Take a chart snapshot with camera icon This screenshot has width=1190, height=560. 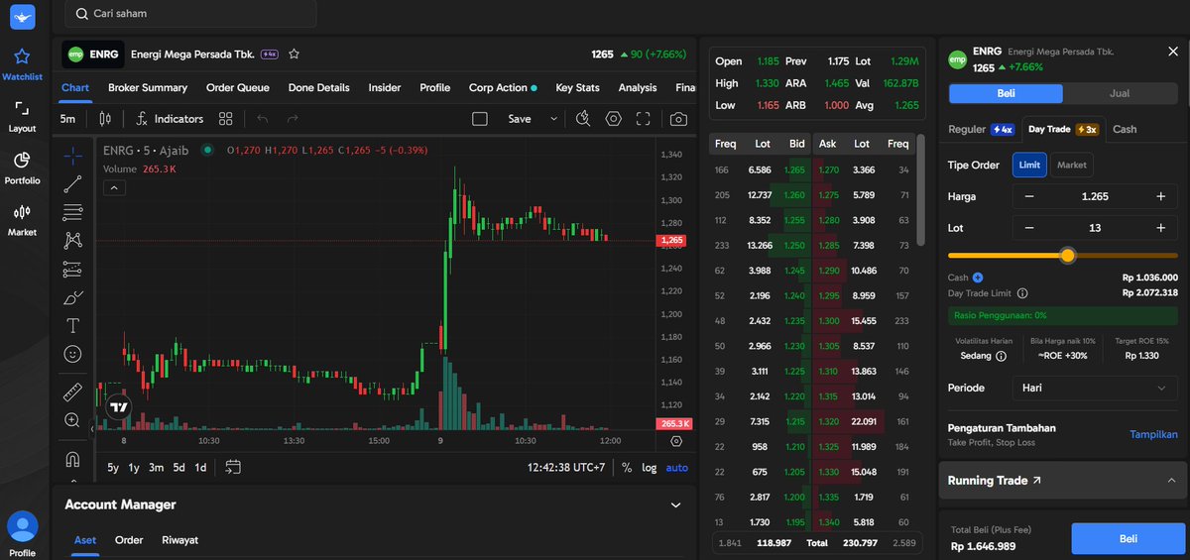pyautogui.click(x=678, y=119)
